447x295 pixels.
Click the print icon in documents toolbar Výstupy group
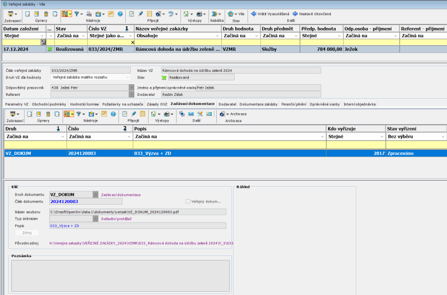pos(167,114)
